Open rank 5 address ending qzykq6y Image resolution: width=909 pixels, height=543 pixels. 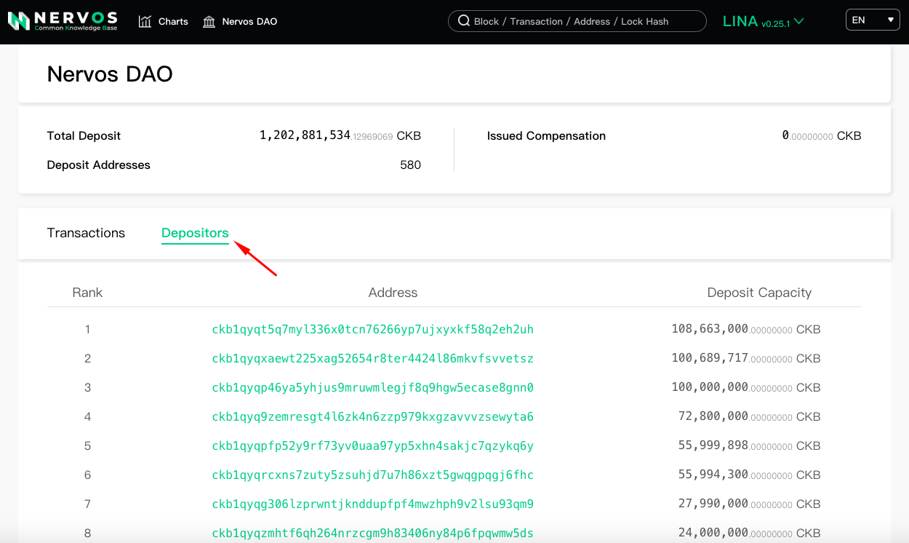point(372,445)
